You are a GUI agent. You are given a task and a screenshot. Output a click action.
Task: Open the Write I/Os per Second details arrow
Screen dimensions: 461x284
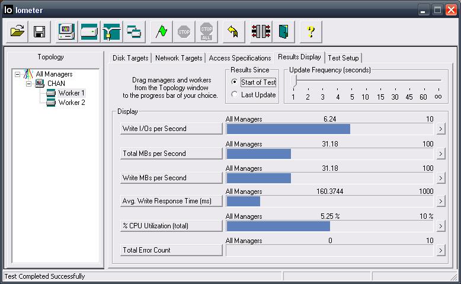tap(440, 129)
